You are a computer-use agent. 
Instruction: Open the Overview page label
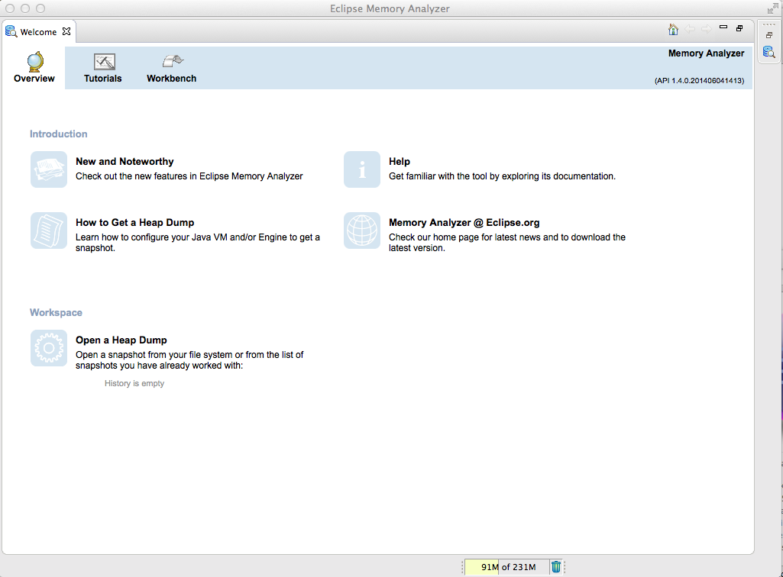34,79
